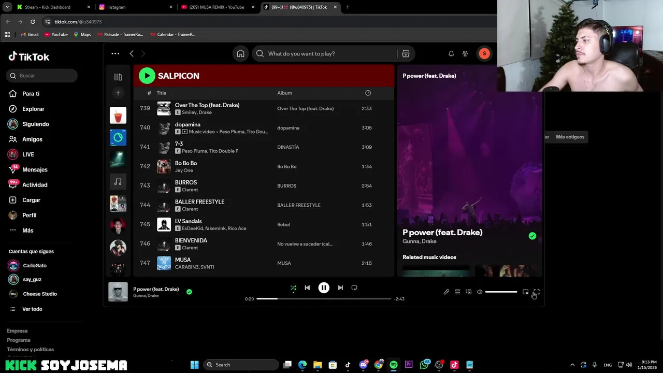Create new playlist with plus icon
Screen dimensions: 663x373
[x=118, y=93]
